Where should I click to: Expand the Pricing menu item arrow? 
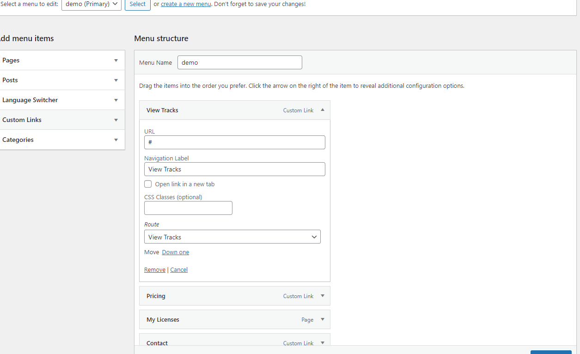tap(323, 296)
